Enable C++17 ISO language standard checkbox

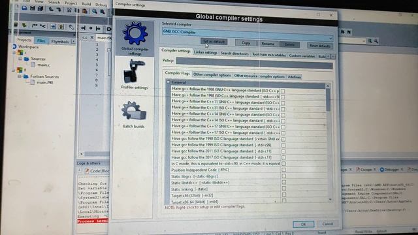(x=283, y=133)
